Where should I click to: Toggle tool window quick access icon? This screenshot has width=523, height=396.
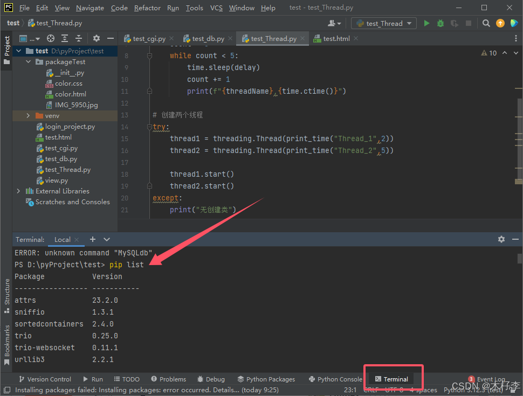click(6, 390)
